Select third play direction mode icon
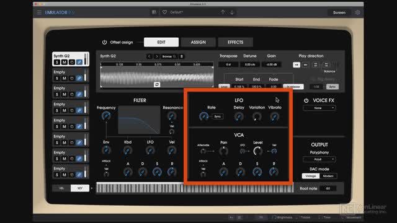Screen dimensions: 397x223 pos(316,64)
